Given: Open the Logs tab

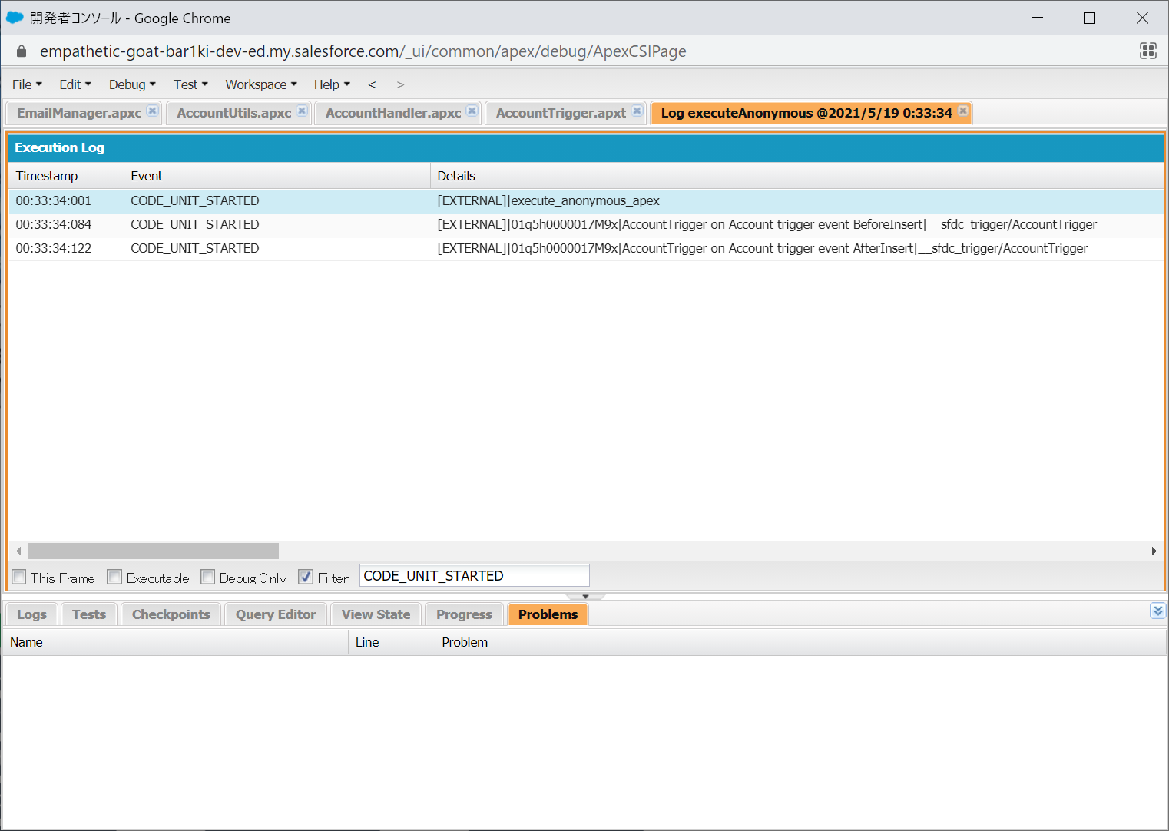Looking at the screenshot, I should point(31,614).
